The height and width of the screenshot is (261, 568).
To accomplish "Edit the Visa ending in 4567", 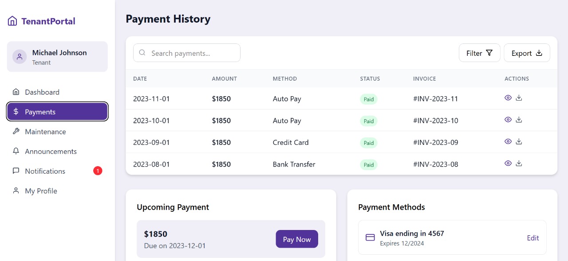I will click(532, 238).
